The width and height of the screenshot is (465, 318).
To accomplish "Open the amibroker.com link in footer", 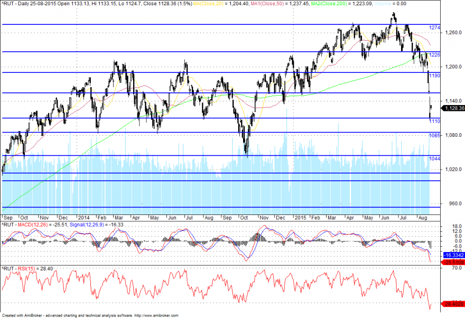I will (x=156, y=315).
